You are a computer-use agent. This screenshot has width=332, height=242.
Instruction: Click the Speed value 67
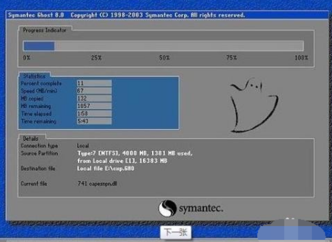tap(94, 91)
